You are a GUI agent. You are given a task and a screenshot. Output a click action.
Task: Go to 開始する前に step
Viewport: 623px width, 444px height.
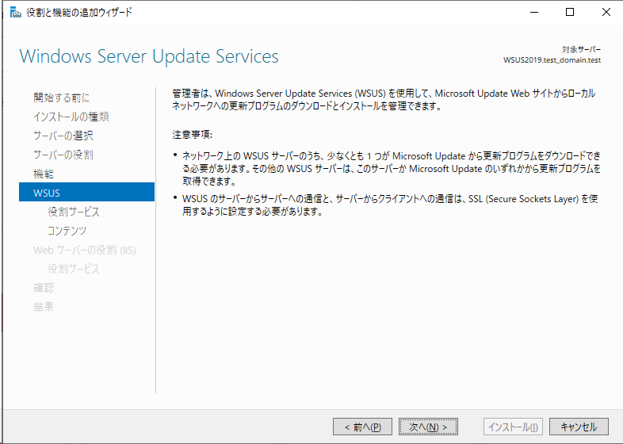(x=62, y=98)
